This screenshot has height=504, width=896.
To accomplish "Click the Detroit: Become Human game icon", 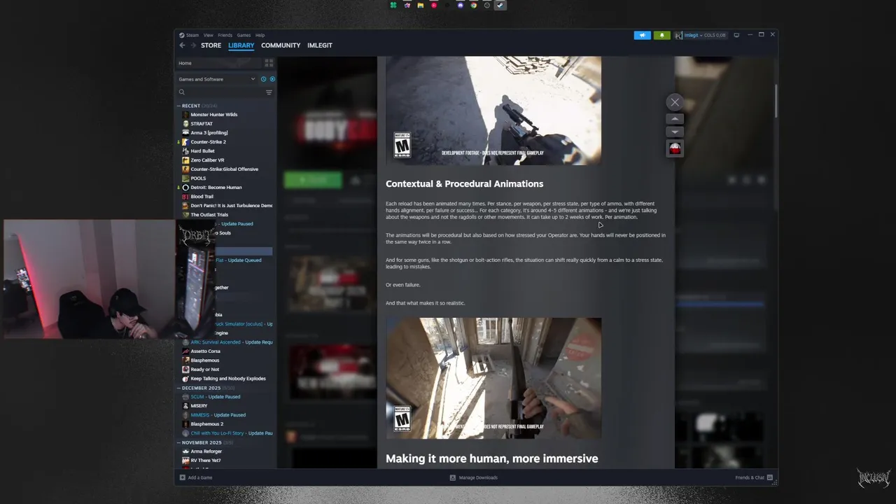I will (x=185, y=188).
